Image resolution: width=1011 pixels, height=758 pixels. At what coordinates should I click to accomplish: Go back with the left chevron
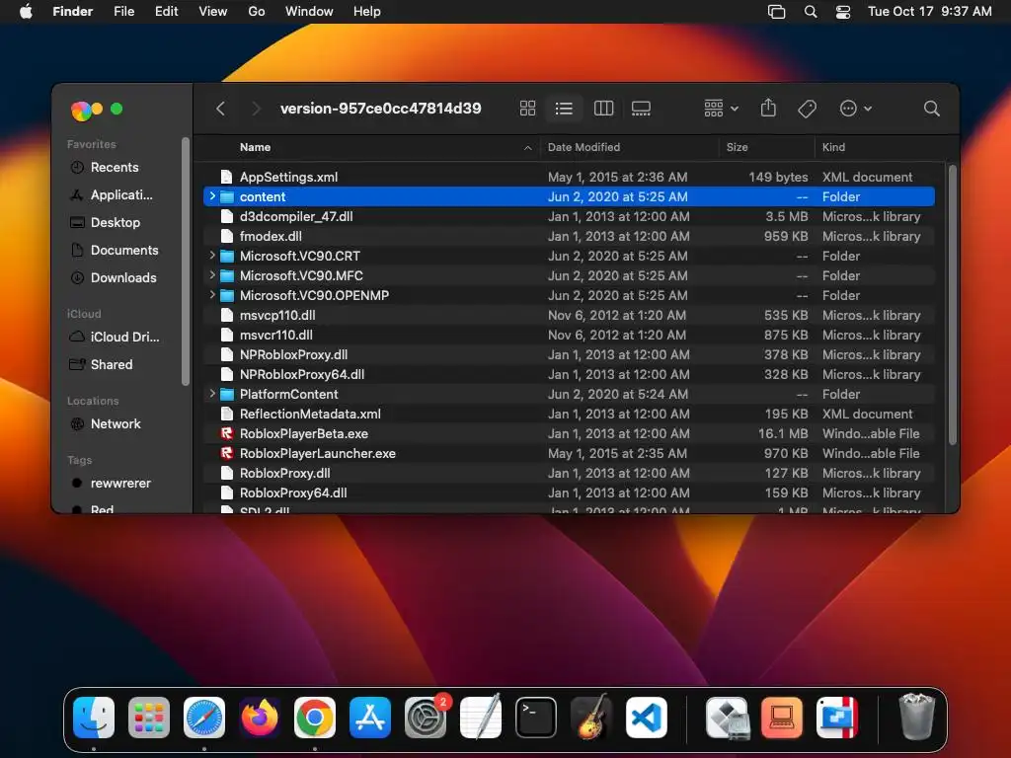point(220,109)
